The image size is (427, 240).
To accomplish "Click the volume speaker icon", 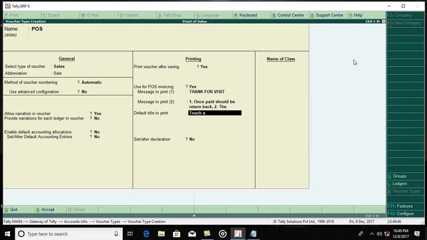I will click(x=380, y=234).
